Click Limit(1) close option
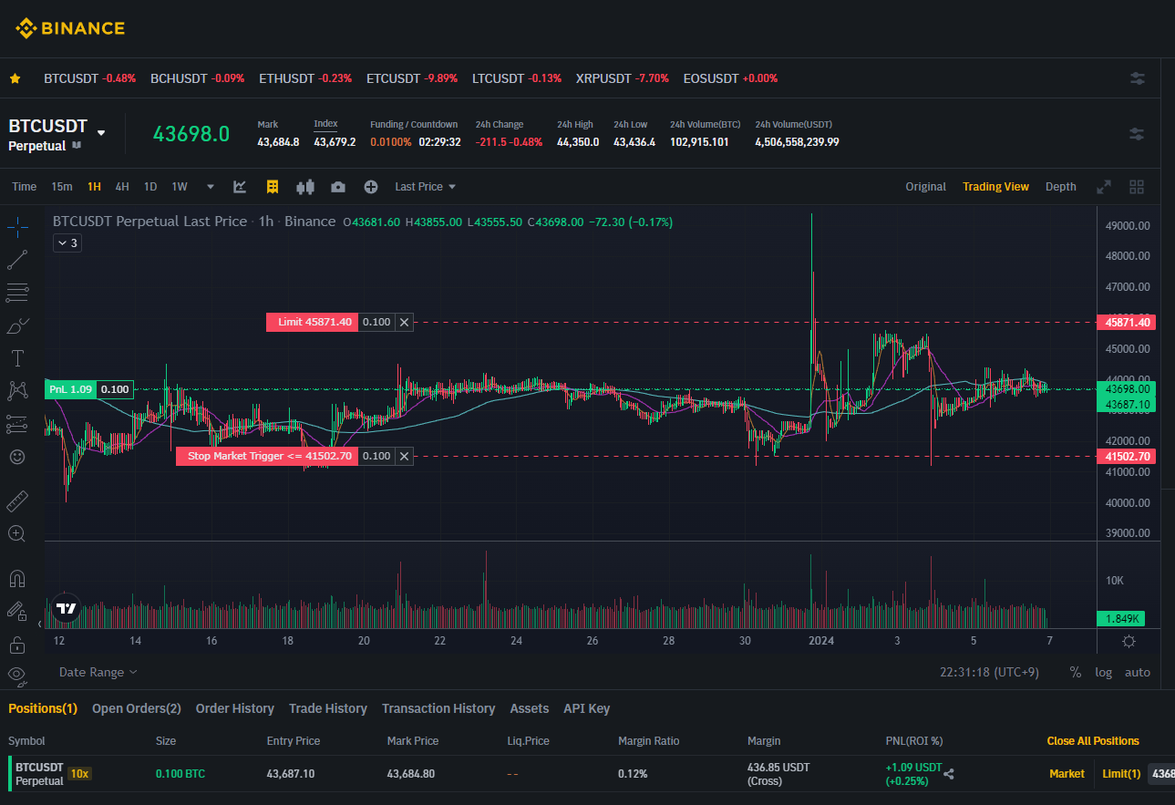Image resolution: width=1175 pixels, height=805 pixels. tap(1121, 774)
